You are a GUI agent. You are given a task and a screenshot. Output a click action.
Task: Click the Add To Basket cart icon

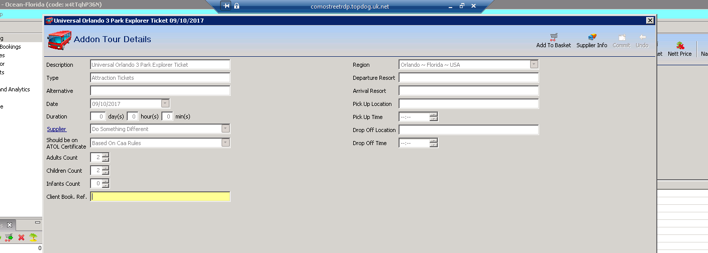[x=554, y=37]
